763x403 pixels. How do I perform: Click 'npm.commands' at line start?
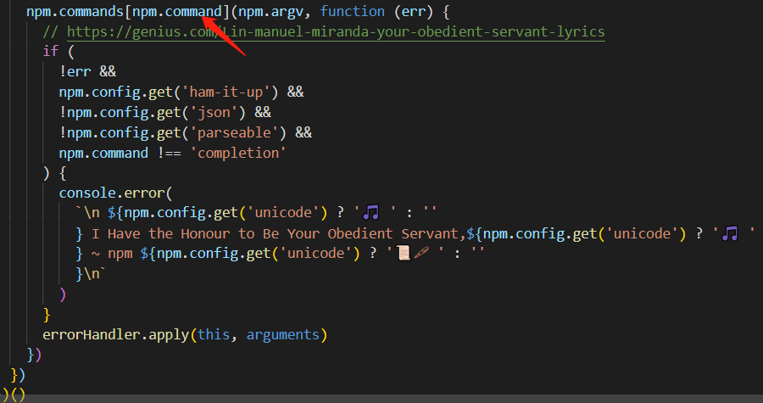coord(75,11)
